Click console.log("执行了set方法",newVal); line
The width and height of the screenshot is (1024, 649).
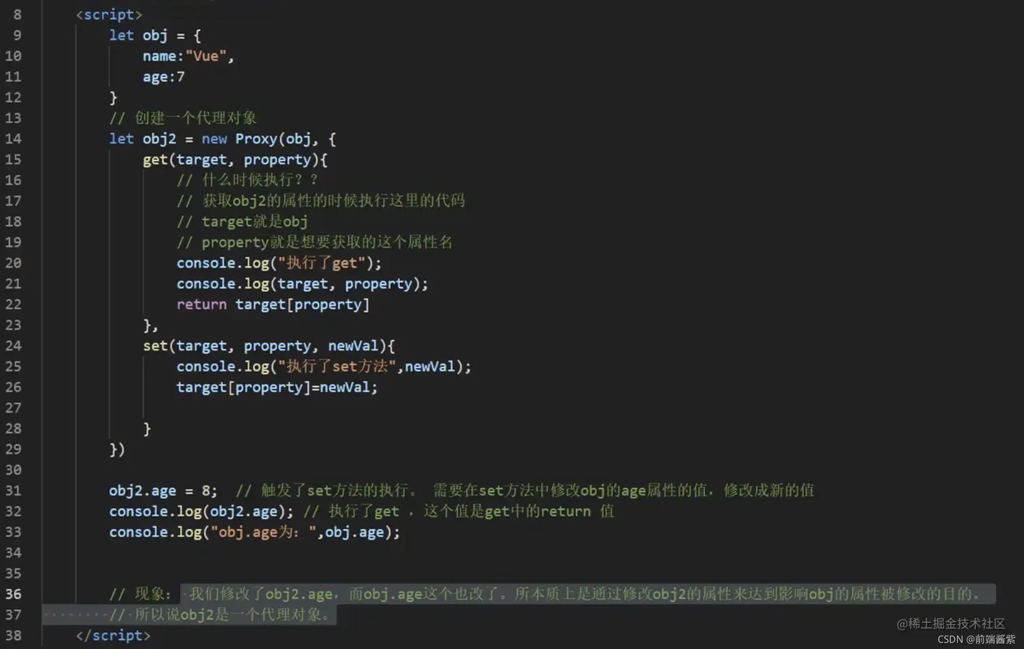pos(324,367)
